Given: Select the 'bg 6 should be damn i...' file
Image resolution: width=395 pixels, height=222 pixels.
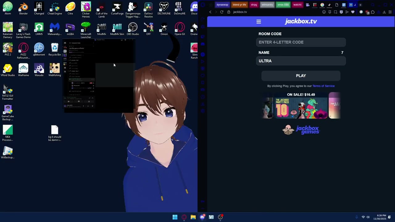Looking at the screenshot, I should pyautogui.click(x=55, y=133).
